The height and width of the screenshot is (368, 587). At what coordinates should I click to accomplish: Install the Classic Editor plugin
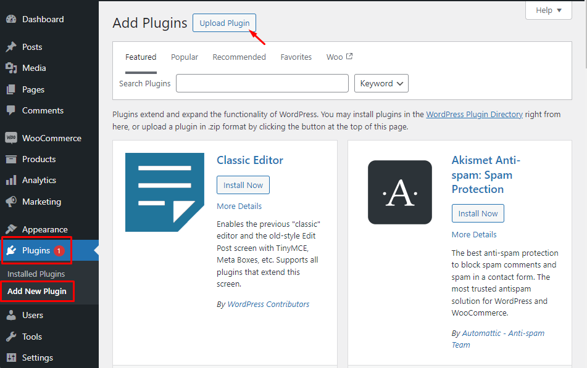coord(243,185)
